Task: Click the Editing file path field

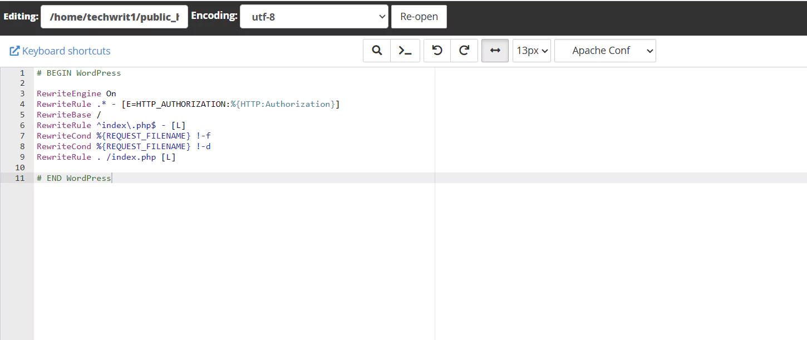Action: pos(114,17)
